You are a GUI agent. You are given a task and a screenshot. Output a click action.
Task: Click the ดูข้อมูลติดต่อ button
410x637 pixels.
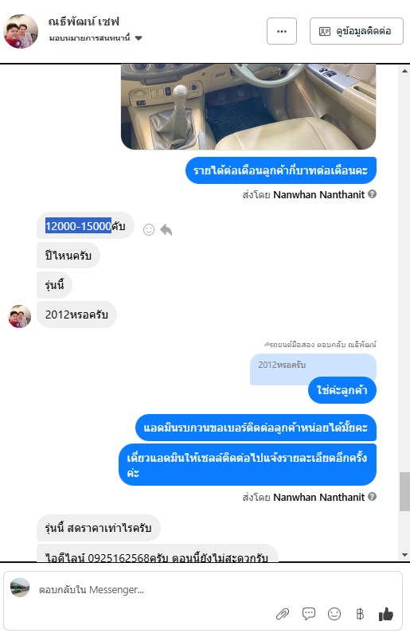point(357,31)
